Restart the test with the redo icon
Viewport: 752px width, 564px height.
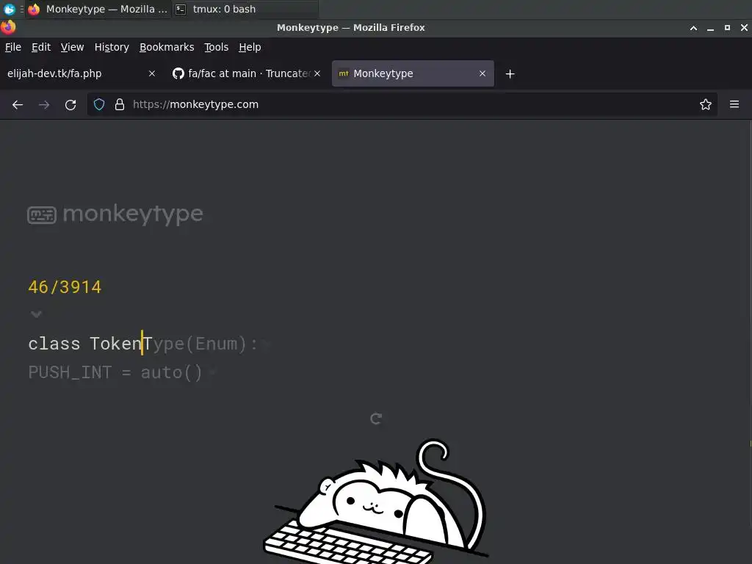click(376, 419)
